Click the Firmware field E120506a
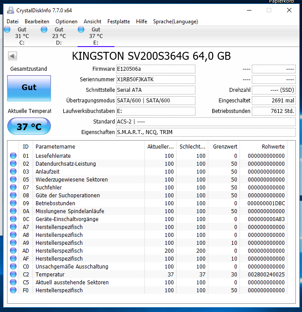This screenshot has height=312, width=302. pos(156,69)
